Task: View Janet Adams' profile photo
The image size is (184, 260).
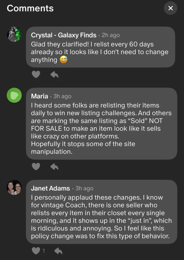Action: (x=14, y=187)
